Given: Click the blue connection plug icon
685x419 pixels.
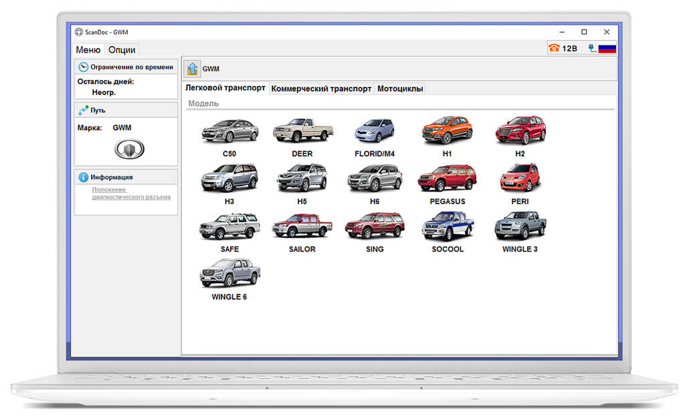Looking at the screenshot, I should point(592,48).
